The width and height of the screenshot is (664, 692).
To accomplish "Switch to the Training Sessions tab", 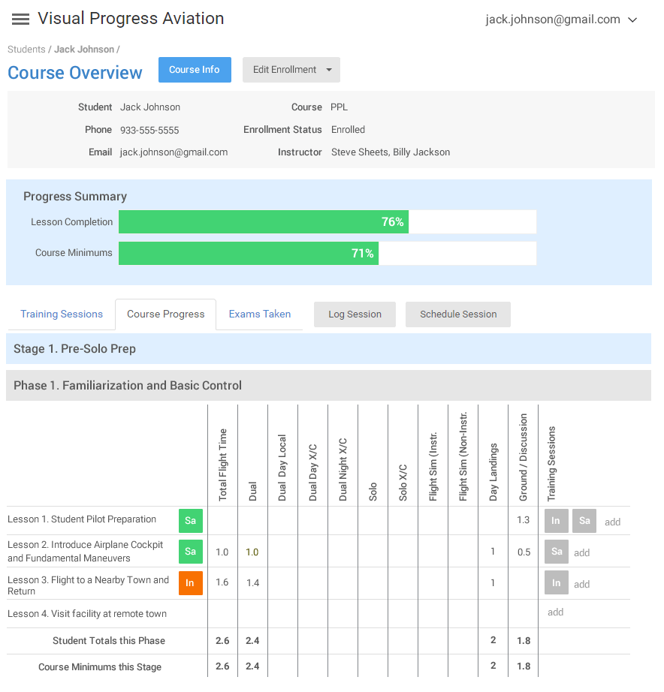I will [62, 314].
